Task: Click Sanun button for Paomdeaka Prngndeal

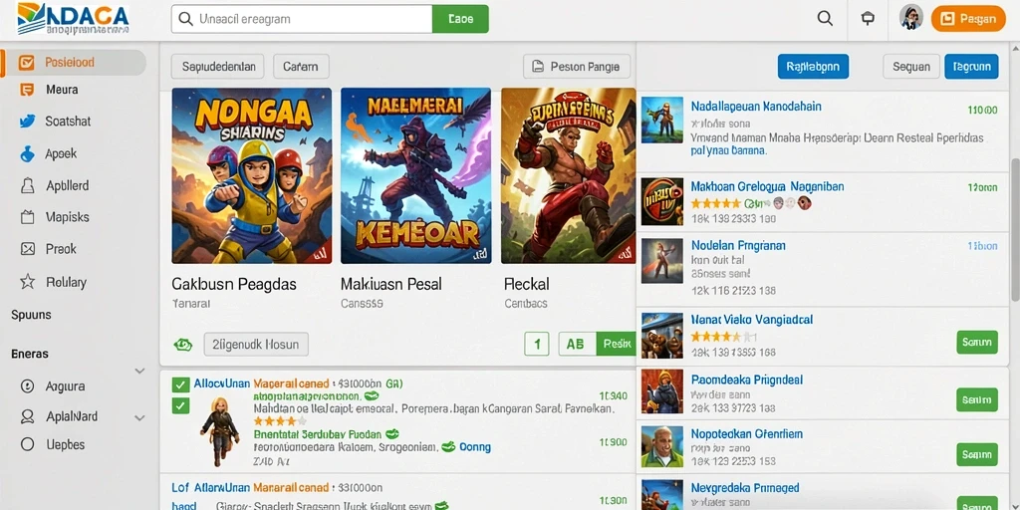Action: pyautogui.click(x=977, y=398)
